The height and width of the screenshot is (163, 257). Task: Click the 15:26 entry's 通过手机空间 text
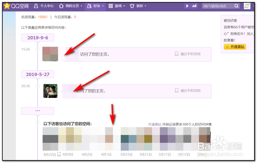[x=190, y=54]
